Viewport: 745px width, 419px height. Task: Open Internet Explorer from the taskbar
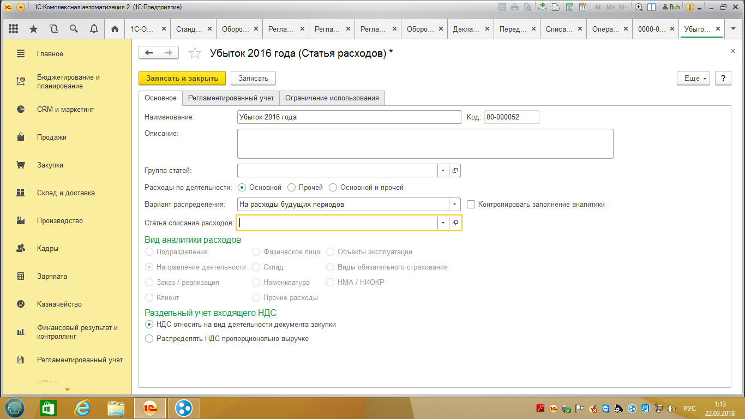point(82,408)
